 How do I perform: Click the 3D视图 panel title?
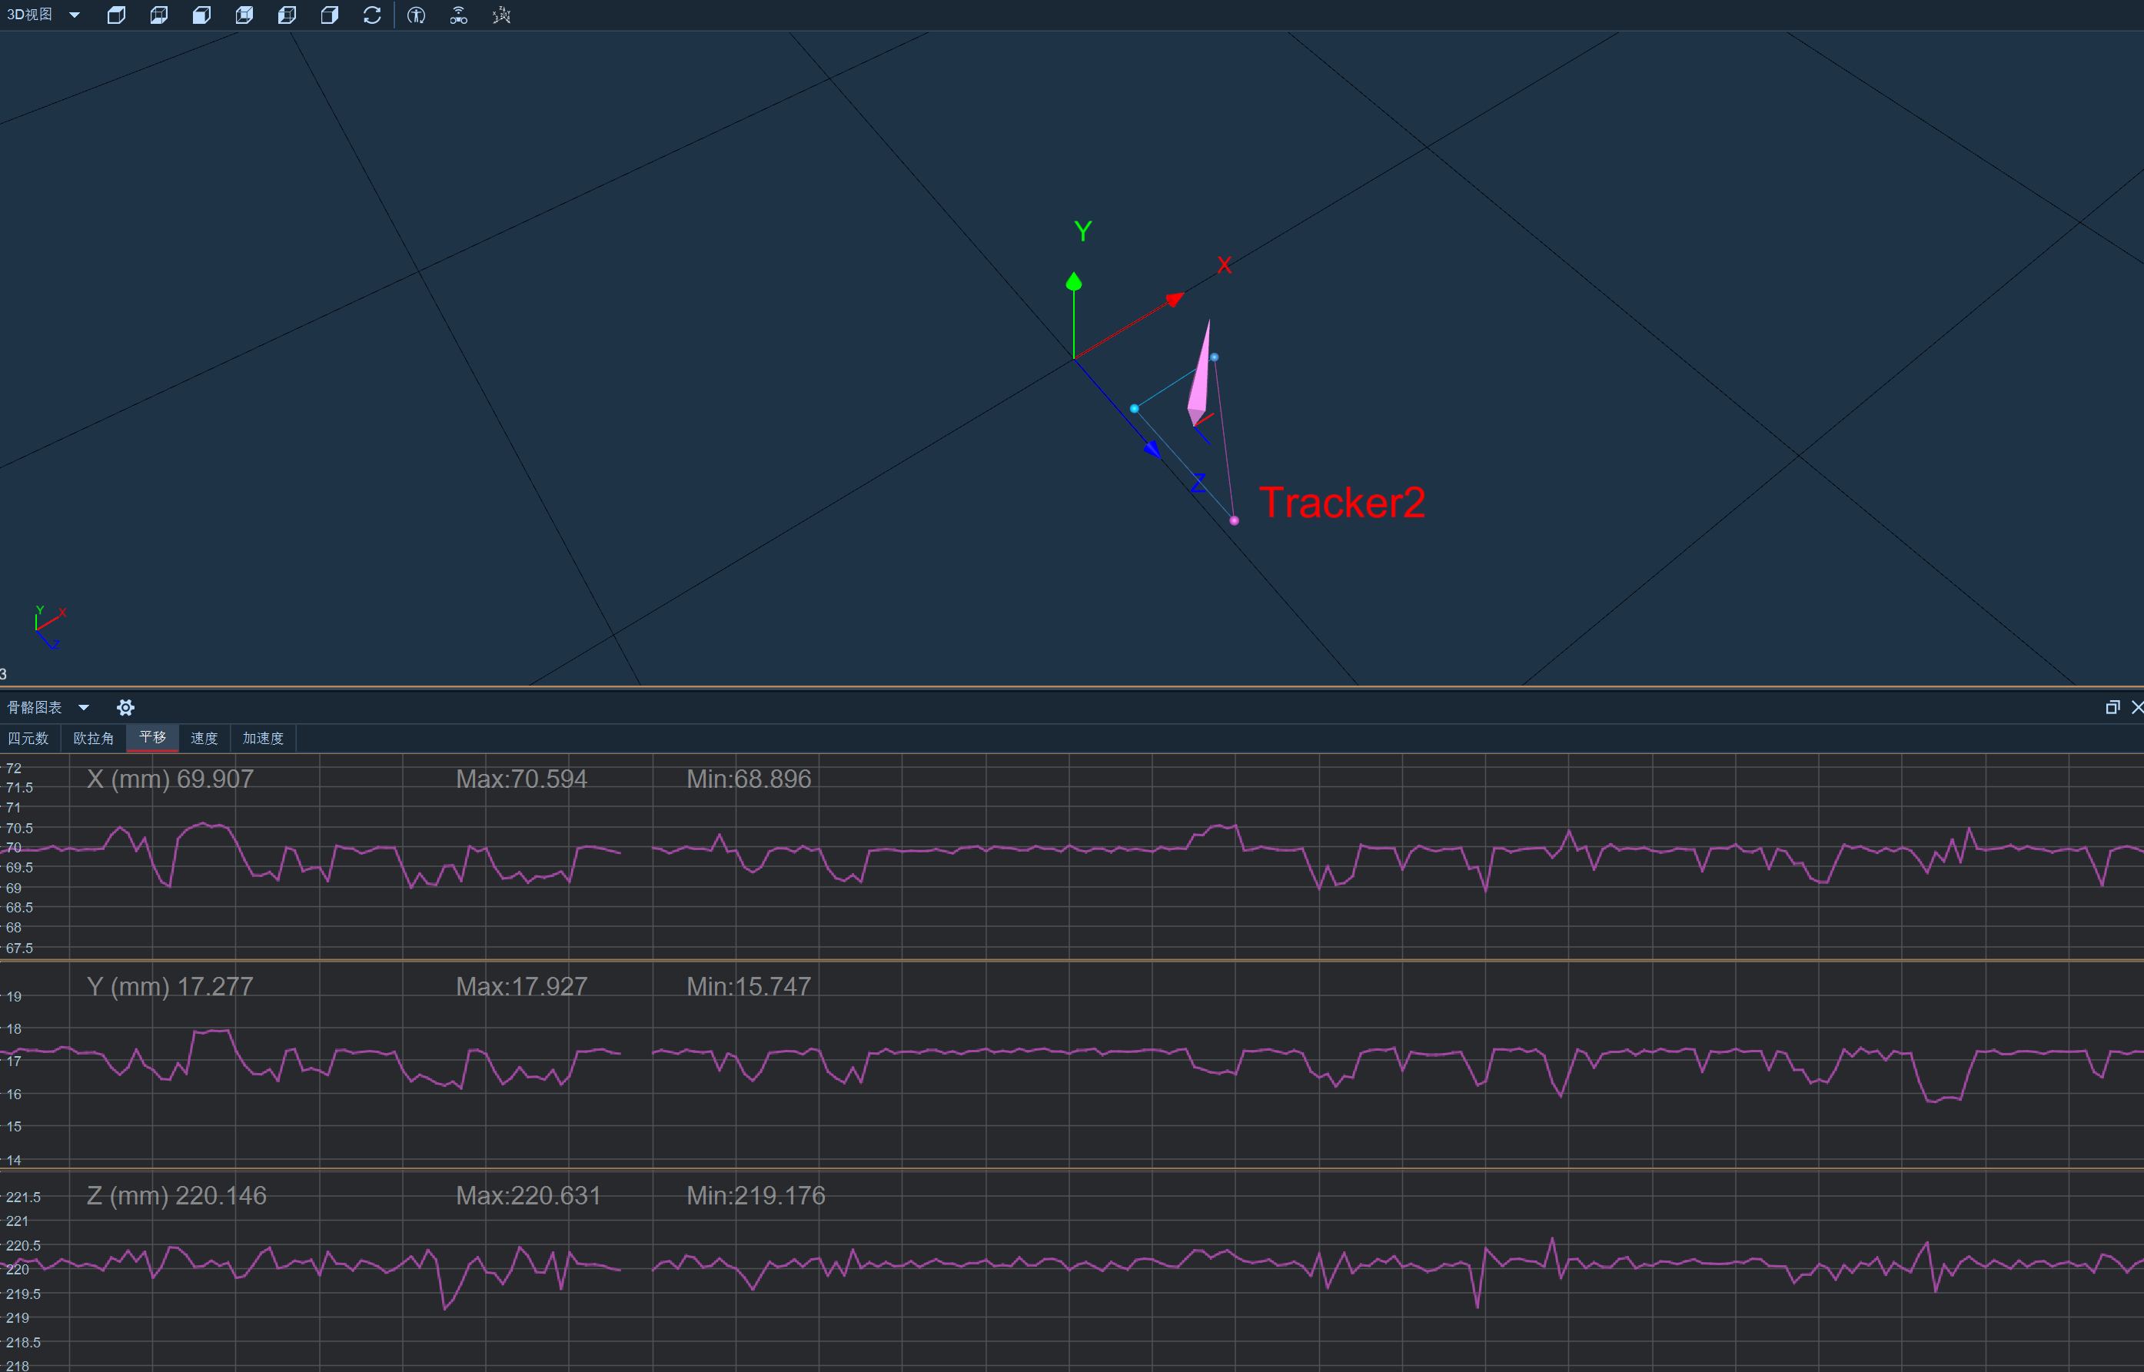click(x=29, y=15)
